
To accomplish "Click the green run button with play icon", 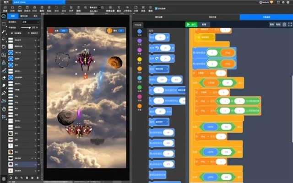I will click(191, 24).
